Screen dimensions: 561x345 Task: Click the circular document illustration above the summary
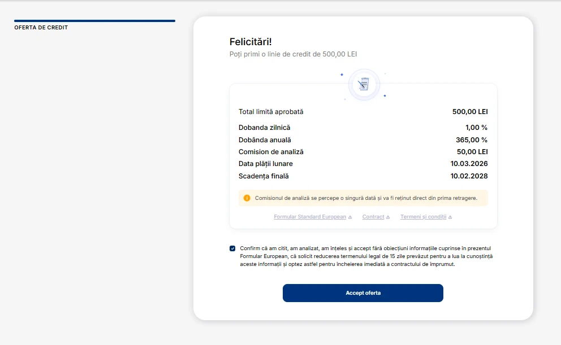point(364,84)
